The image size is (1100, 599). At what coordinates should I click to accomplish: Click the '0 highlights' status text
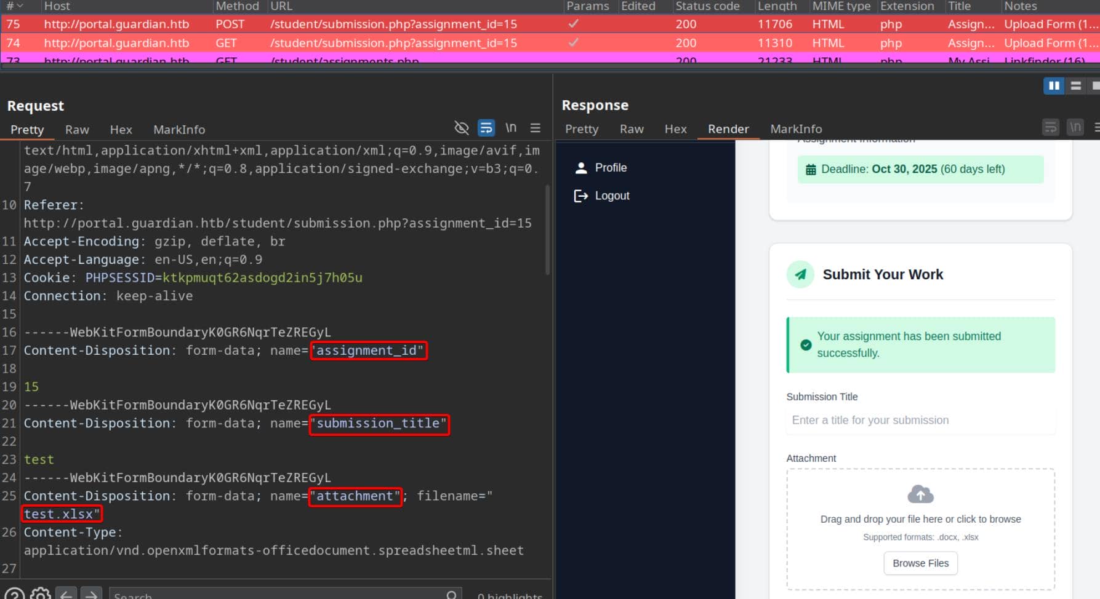click(510, 595)
